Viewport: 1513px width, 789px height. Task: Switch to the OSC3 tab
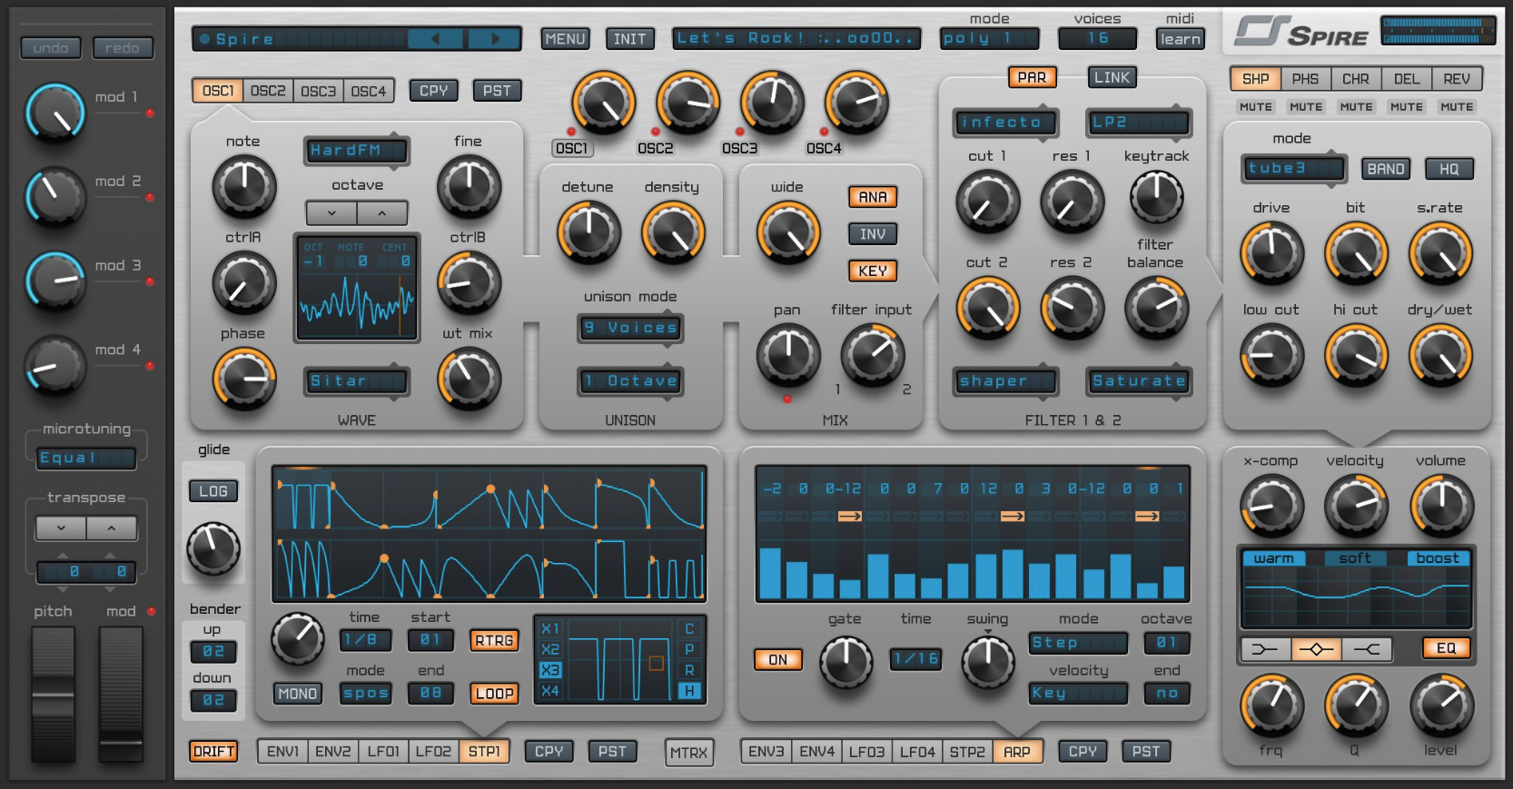(318, 91)
